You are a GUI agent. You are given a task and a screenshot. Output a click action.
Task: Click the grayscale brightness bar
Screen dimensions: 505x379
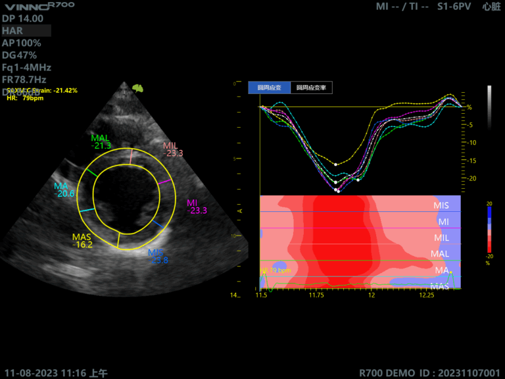pyautogui.click(x=489, y=107)
